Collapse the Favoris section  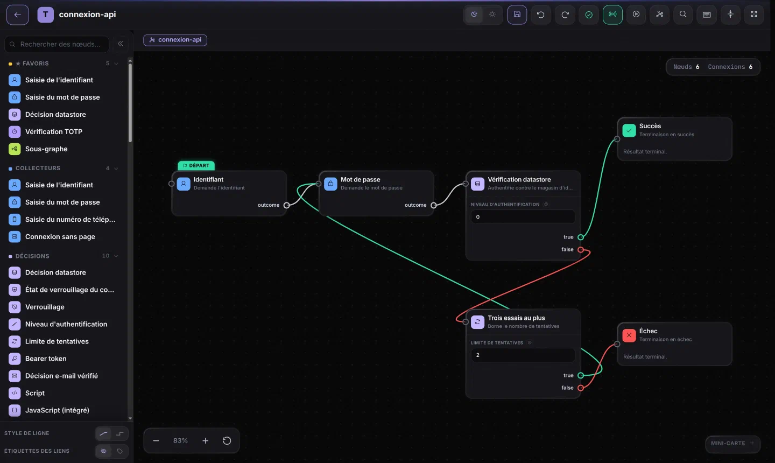116,64
